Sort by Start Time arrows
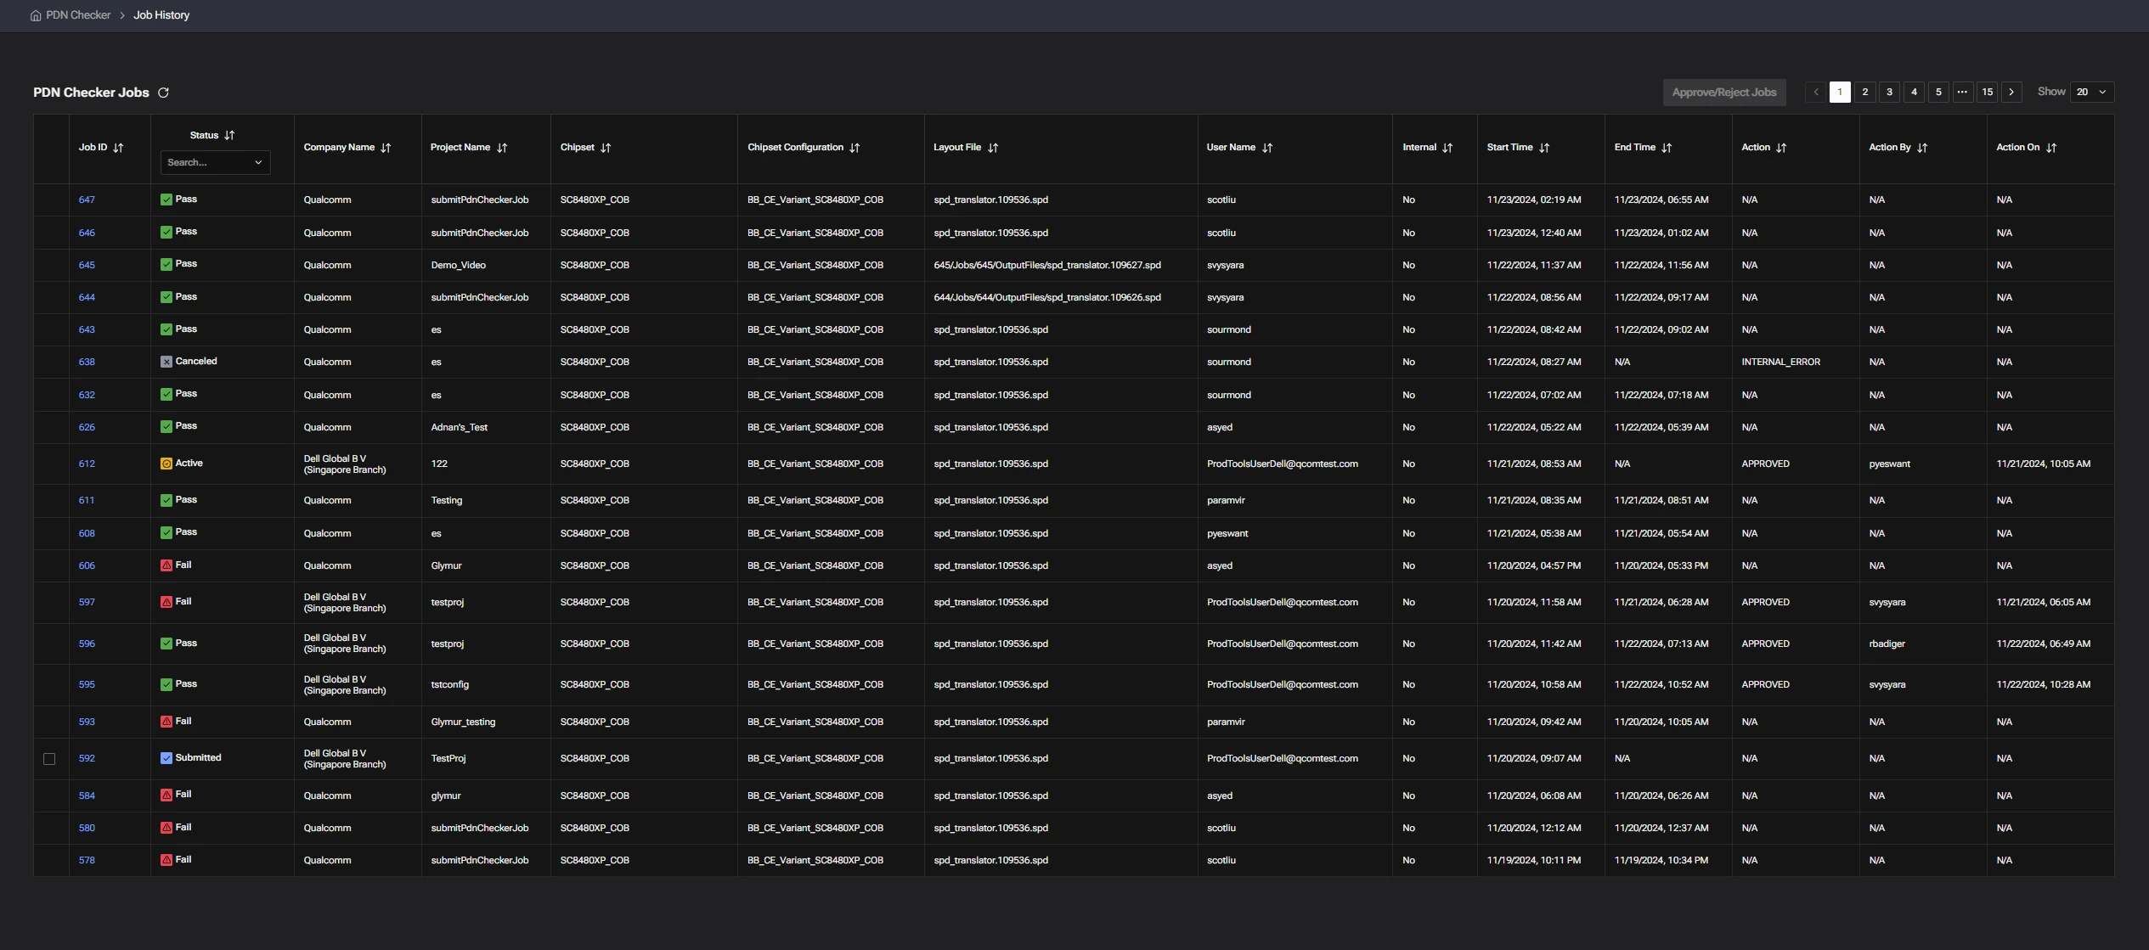The height and width of the screenshot is (950, 2149). click(x=1544, y=148)
